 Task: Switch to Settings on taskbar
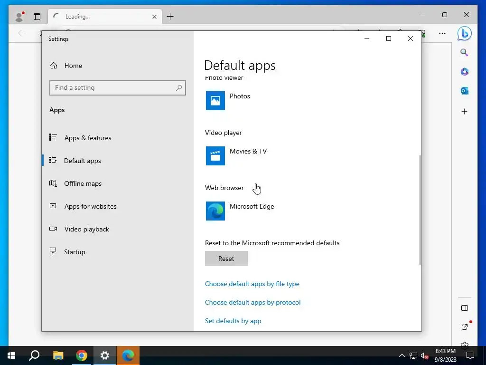(105, 355)
